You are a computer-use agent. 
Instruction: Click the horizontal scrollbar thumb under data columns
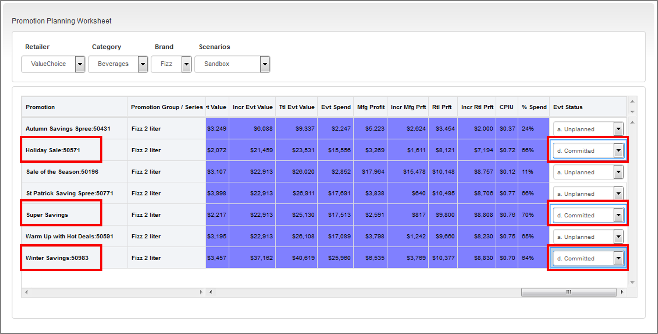pyautogui.click(x=569, y=292)
